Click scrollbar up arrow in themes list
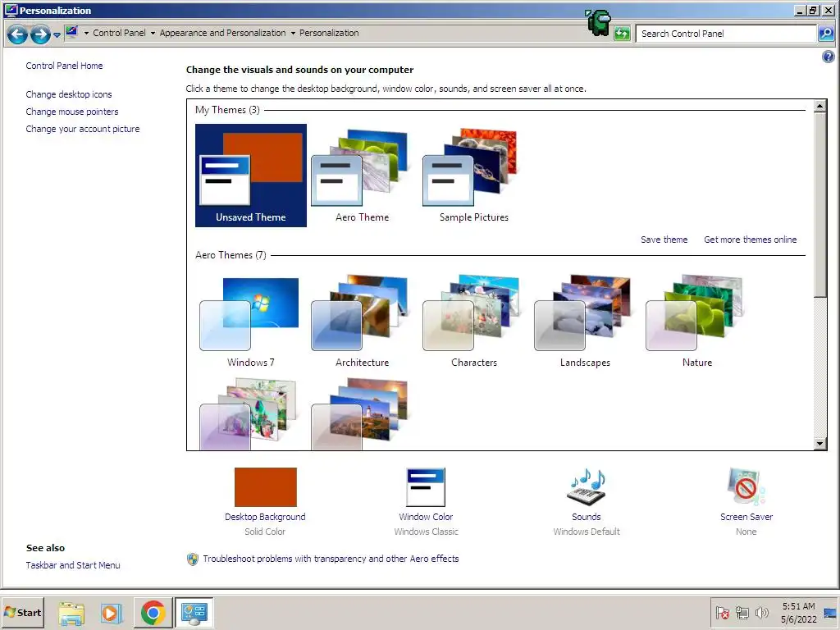This screenshot has width=840, height=630. tap(819, 106)
